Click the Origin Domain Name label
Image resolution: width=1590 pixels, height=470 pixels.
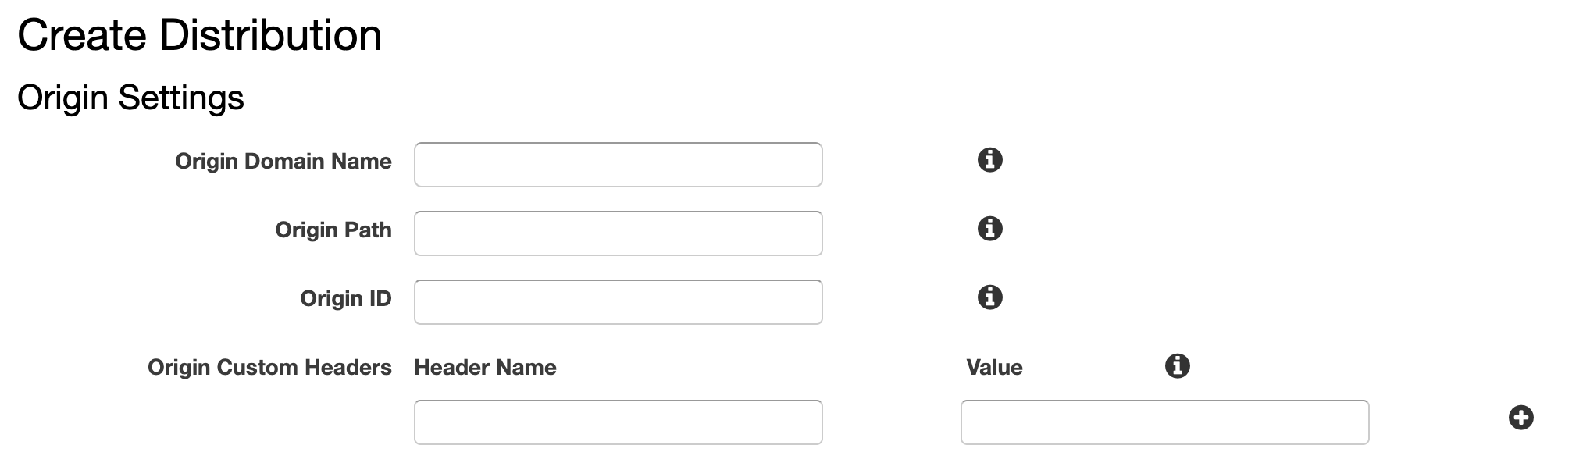pyautogui.click(x=283, y=162)
